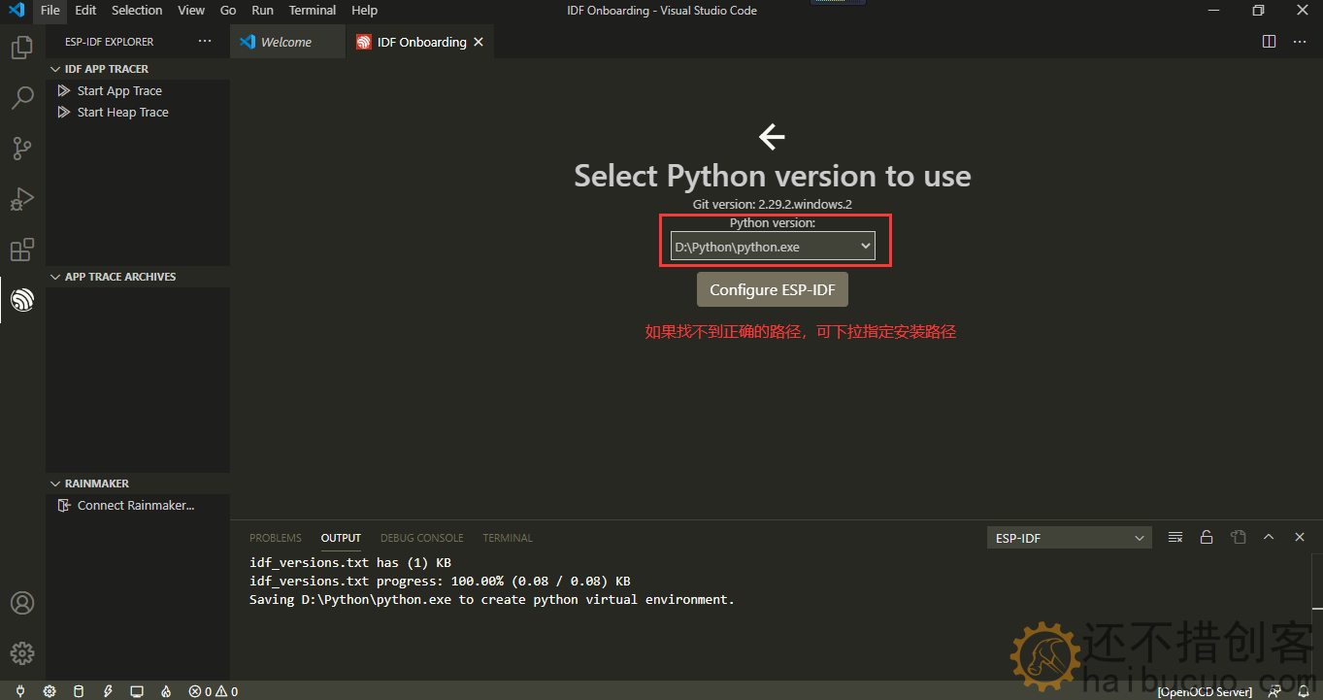Switch to the Welcome tab
The width and height of the screenshot is (1323, 700).
(287, 42)
